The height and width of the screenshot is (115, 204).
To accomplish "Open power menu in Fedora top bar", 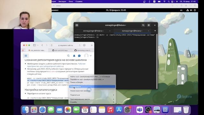I will coord(195,10).
